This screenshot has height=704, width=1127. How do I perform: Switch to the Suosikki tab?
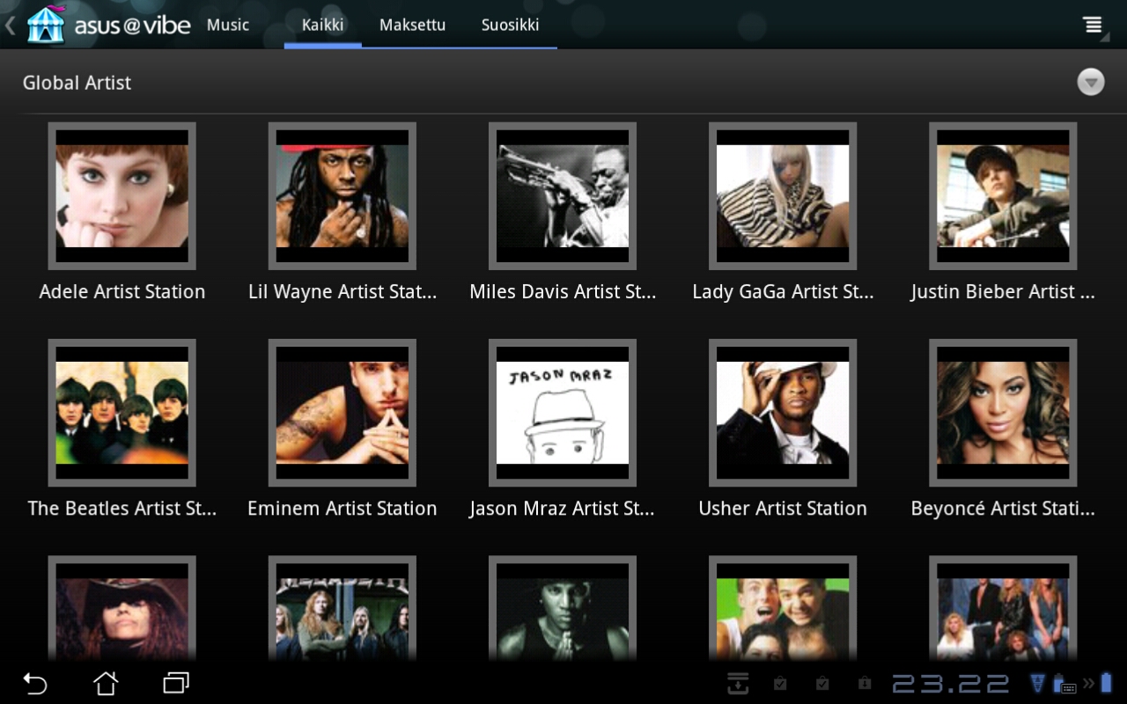pyautogui.click(x=510, y=25)
